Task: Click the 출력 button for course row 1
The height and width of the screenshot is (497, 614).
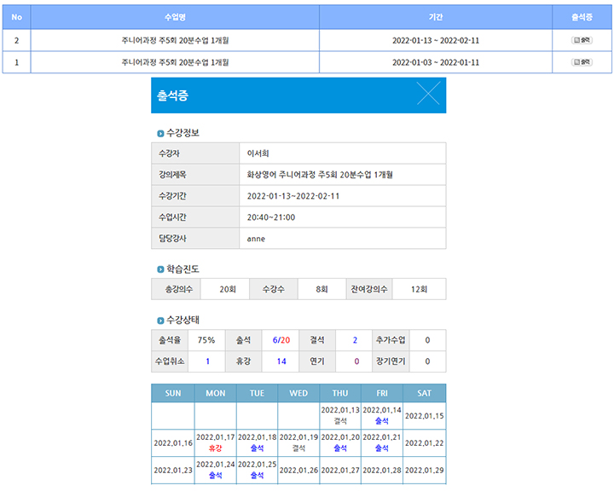Action: tap(582, 62)
